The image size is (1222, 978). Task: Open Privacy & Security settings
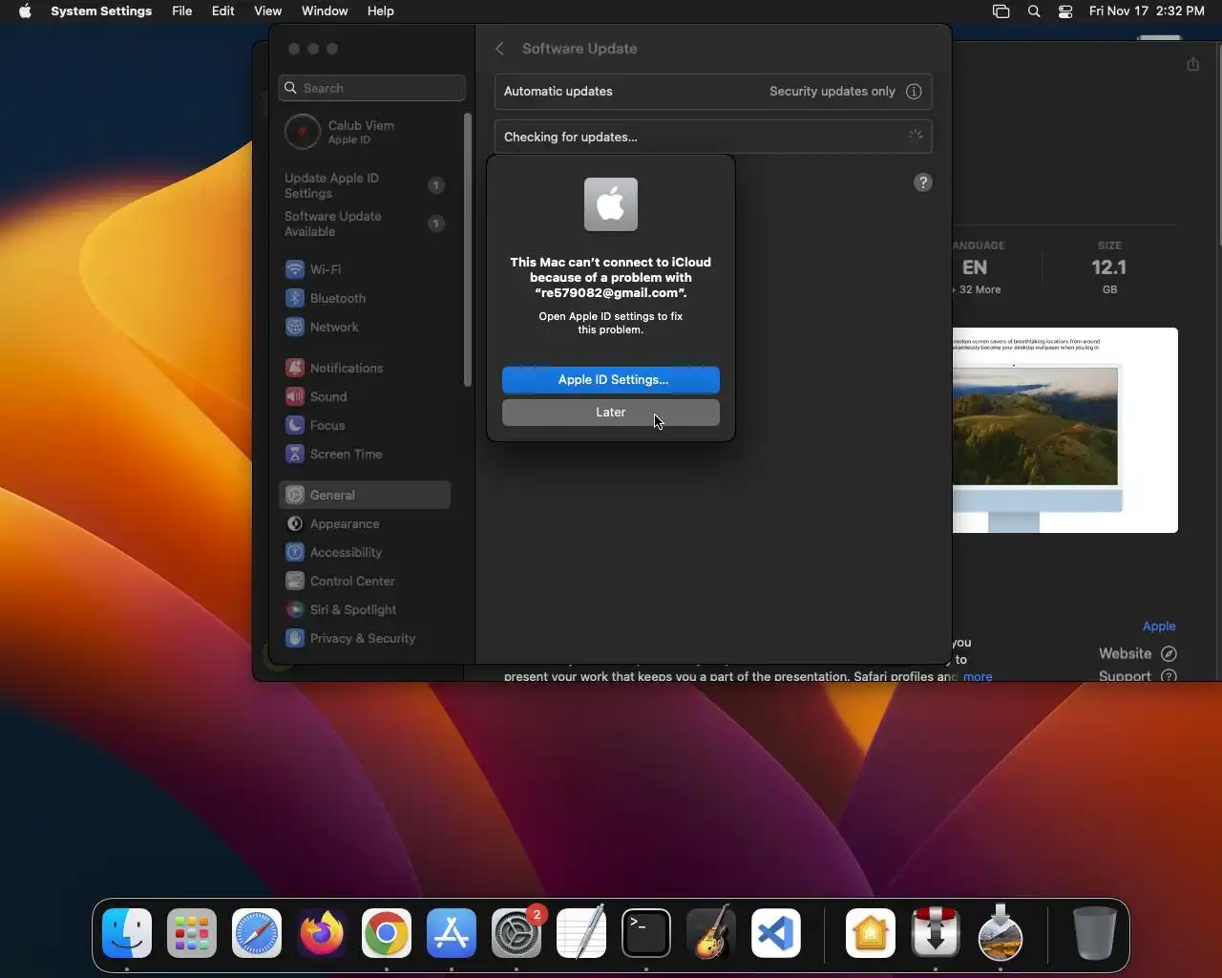click(365, 638)
